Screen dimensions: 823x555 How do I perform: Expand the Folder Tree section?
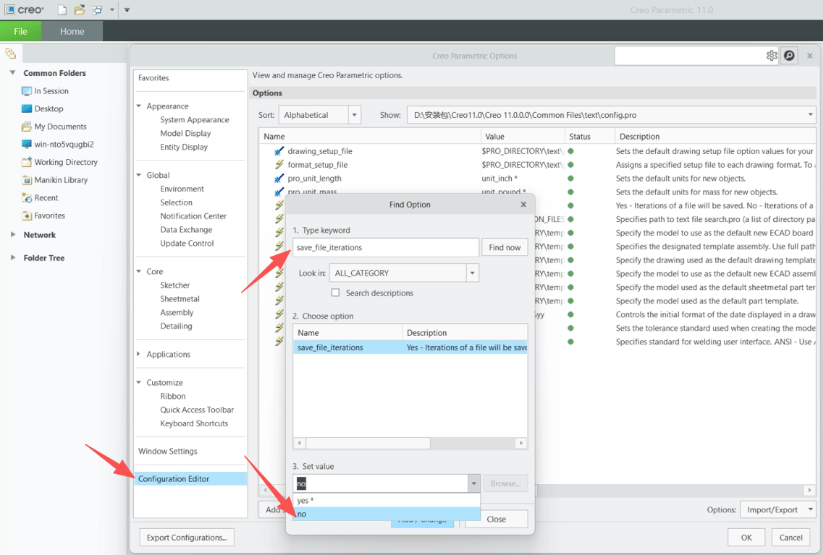pyautogui.click(x=12, y=257)
